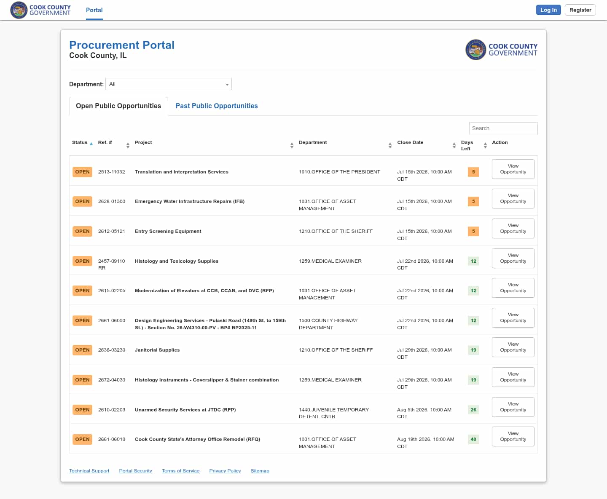Open the Portal navigation item
This screenshot has width=607, height=499.
(94, 10)
